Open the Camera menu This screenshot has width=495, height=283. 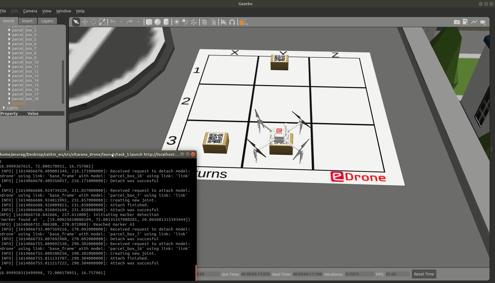(30, 11)
